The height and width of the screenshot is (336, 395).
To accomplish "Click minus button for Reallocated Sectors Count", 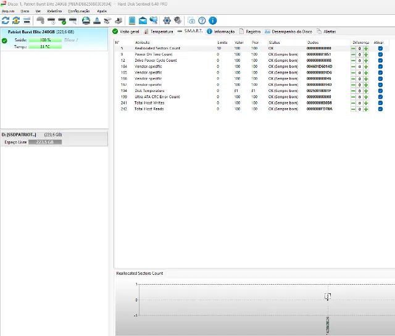I will click(x=353, y=48).
